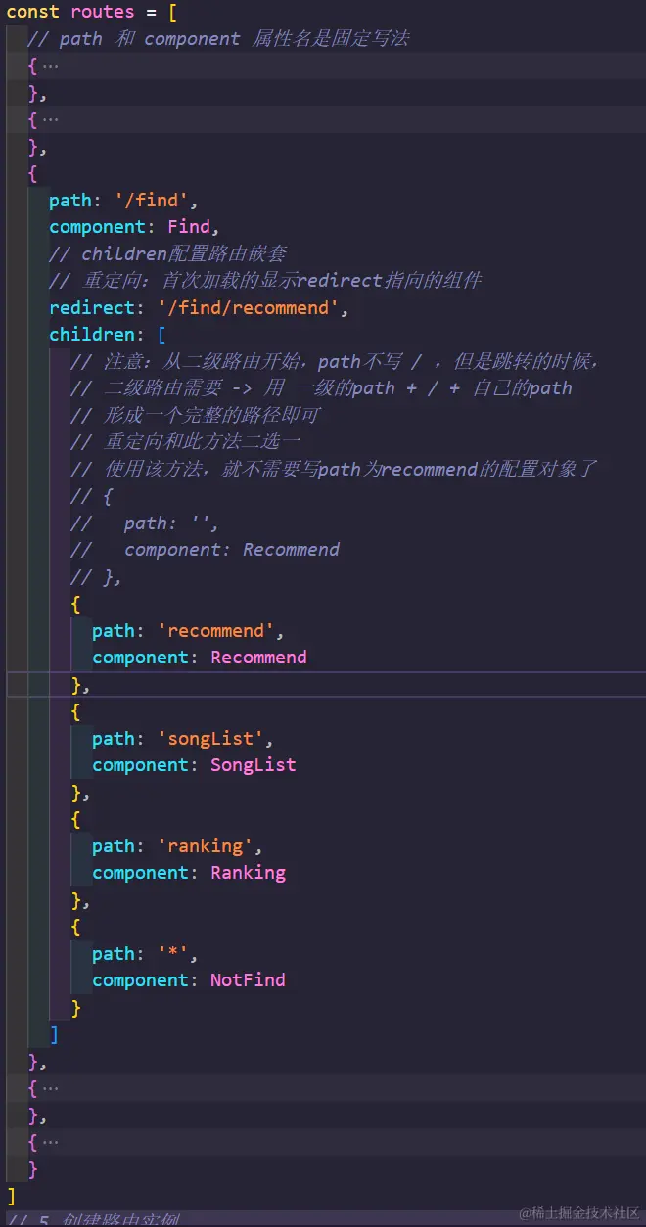646x1227 pixels.
Task: Click the 'recommend' path string in children
Action: coord(215,631)
